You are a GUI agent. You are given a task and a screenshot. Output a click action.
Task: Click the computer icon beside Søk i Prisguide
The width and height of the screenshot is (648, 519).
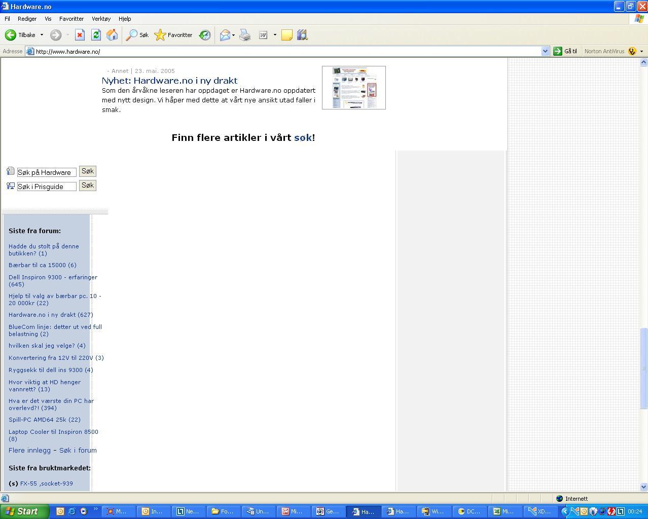10,186
